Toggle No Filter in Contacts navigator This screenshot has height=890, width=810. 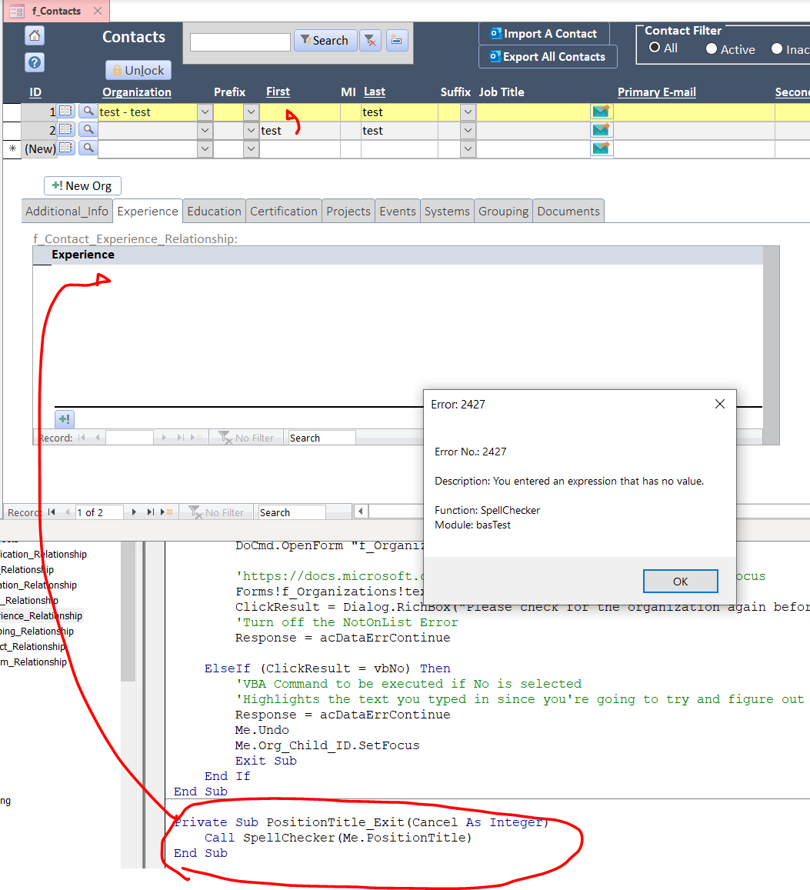coord(216,512)
